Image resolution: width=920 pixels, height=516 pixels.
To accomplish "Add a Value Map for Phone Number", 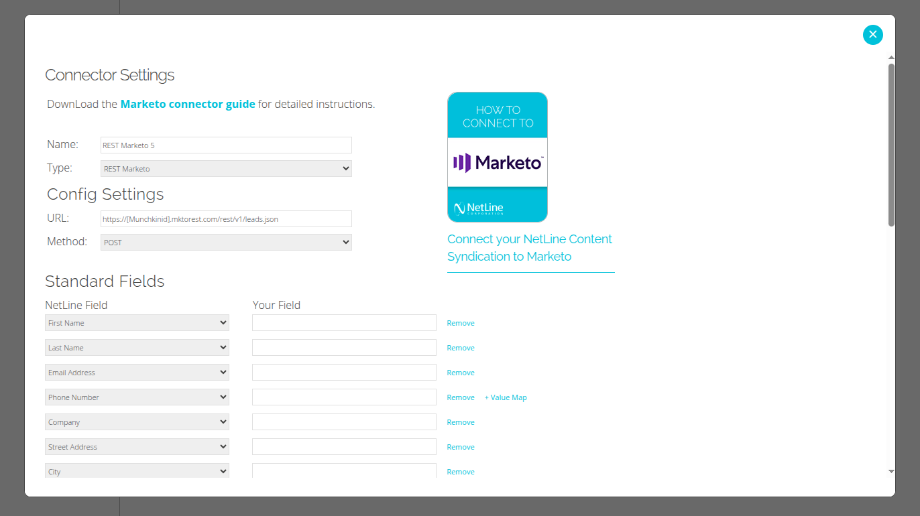I will [506, 397].
